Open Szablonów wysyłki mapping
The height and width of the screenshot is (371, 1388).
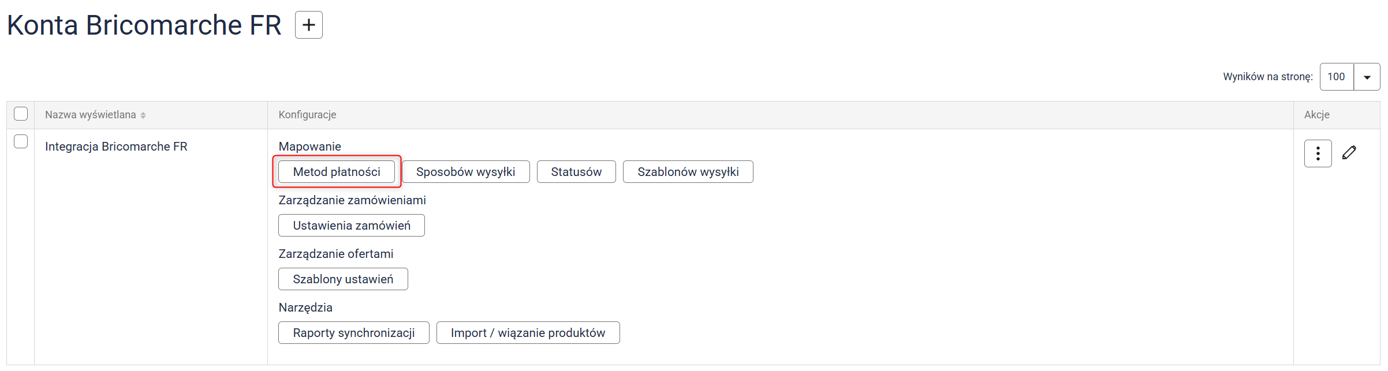(x=688, y=172)
